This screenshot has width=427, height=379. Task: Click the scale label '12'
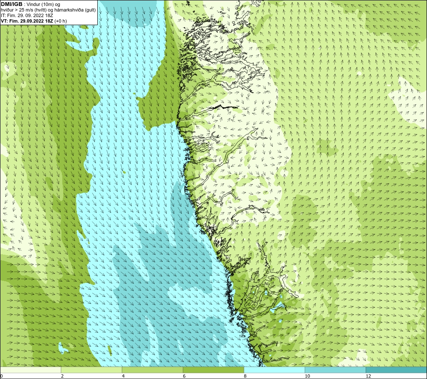coord(369,376)
